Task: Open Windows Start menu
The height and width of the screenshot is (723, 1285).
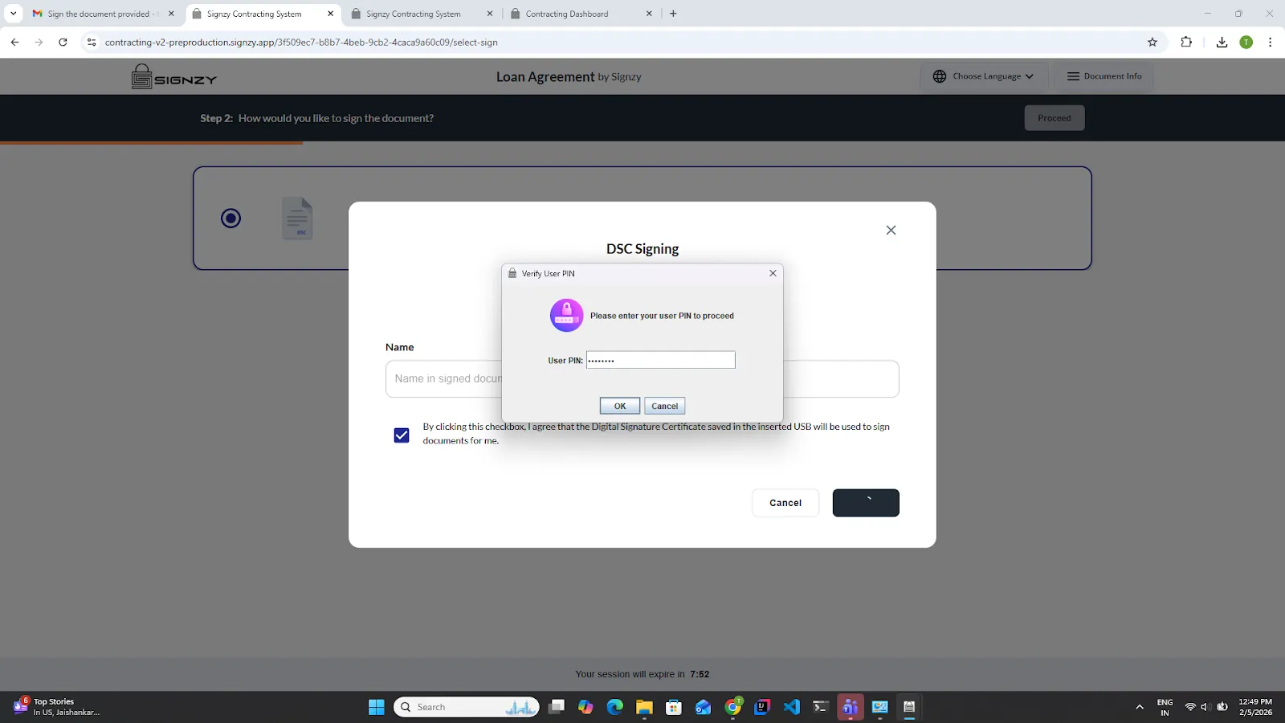Action: click(377, 707)
